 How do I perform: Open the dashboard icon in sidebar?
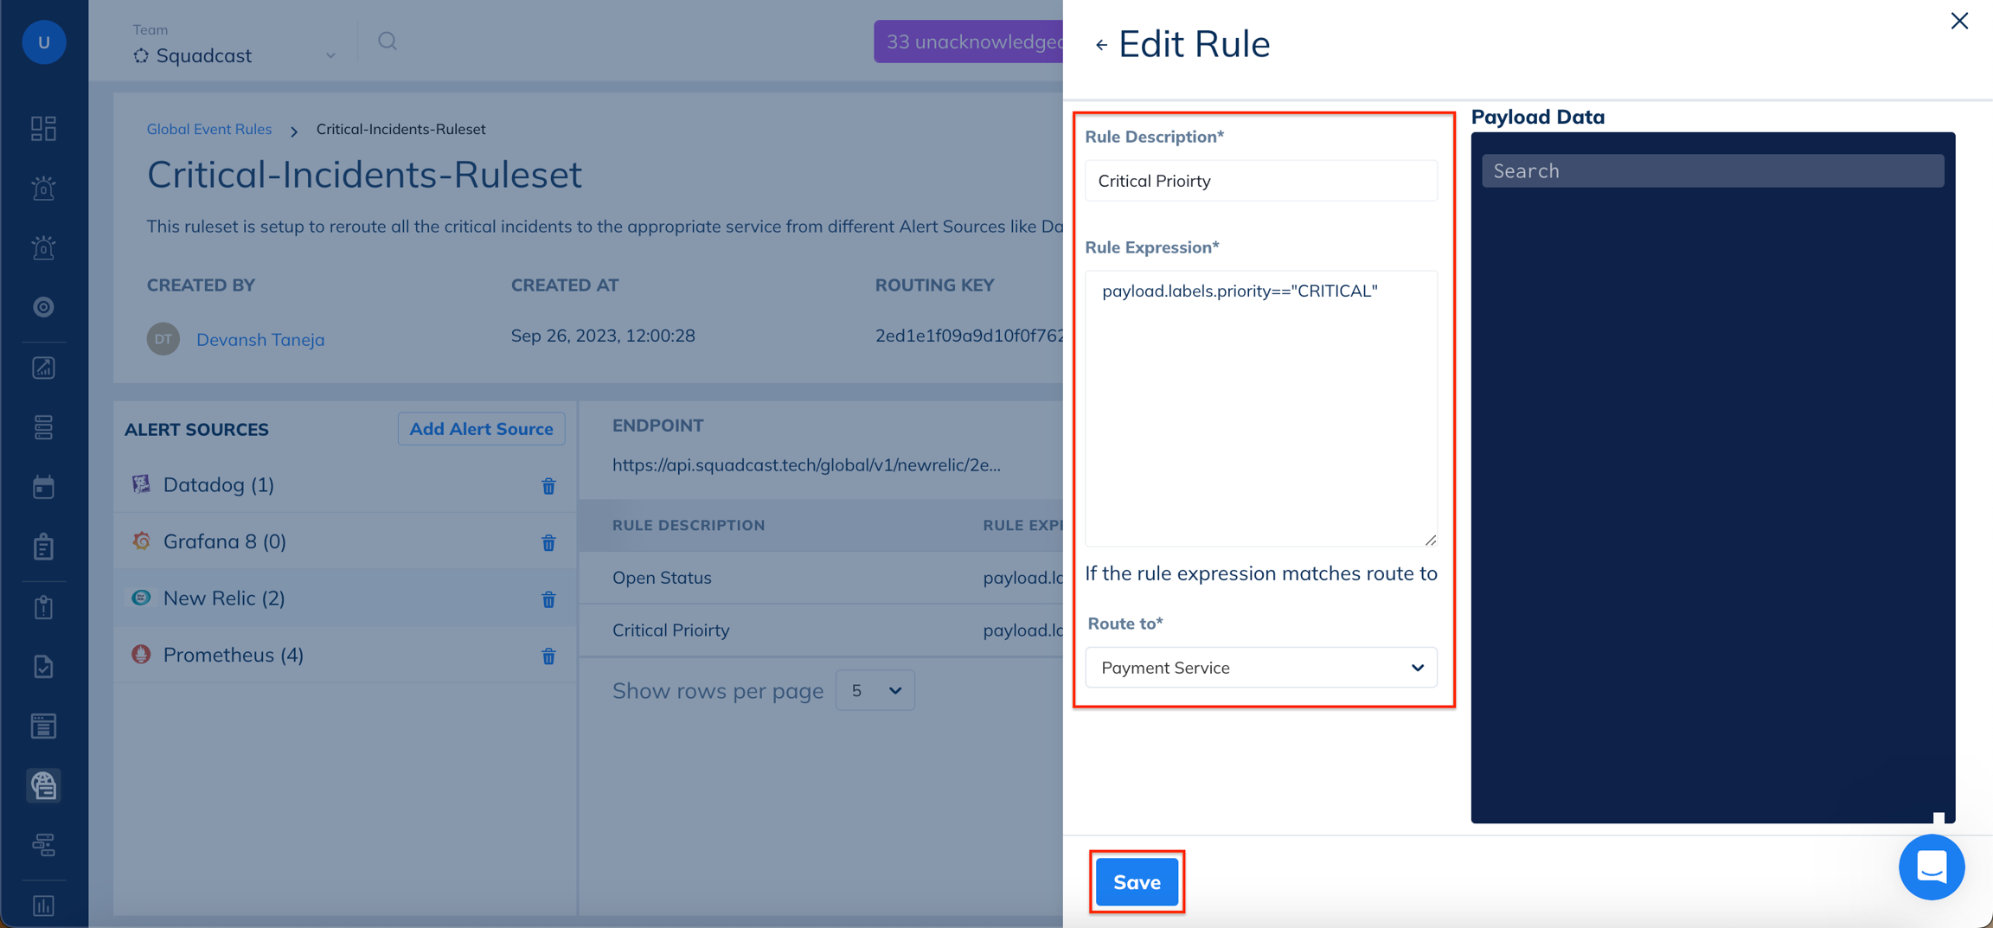click(43, 128)
